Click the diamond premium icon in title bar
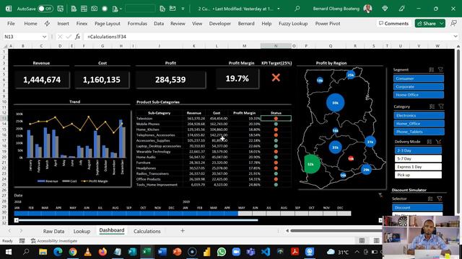462x259 pixels. click(385, 9)
